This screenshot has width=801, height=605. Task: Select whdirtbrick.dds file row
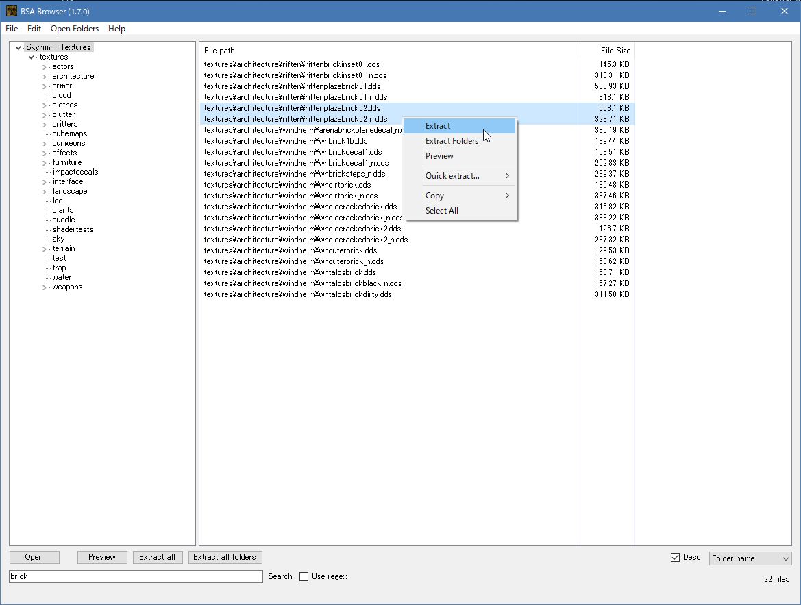(417, 185)
